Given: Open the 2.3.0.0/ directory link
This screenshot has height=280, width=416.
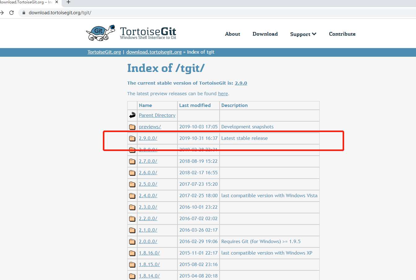Looking at the screenshot, I should [x=148, y=207].
